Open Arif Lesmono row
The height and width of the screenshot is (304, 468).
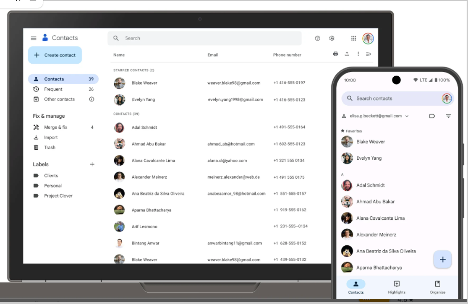[221, 226]
